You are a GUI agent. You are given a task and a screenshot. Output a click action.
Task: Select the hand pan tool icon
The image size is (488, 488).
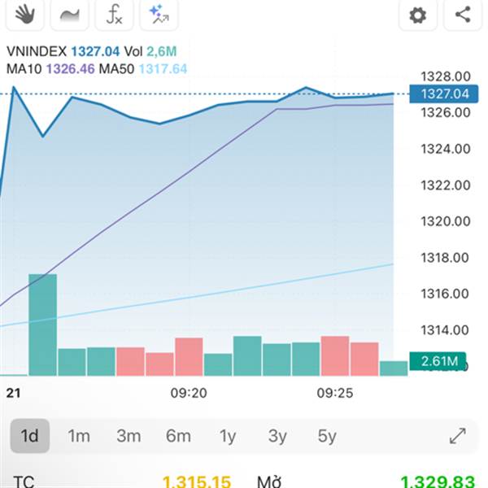pos(25,15)
